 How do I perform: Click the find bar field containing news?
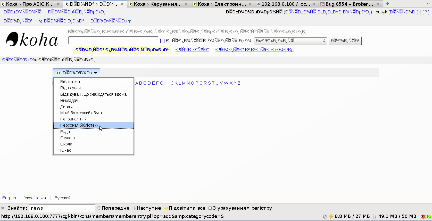62,208
